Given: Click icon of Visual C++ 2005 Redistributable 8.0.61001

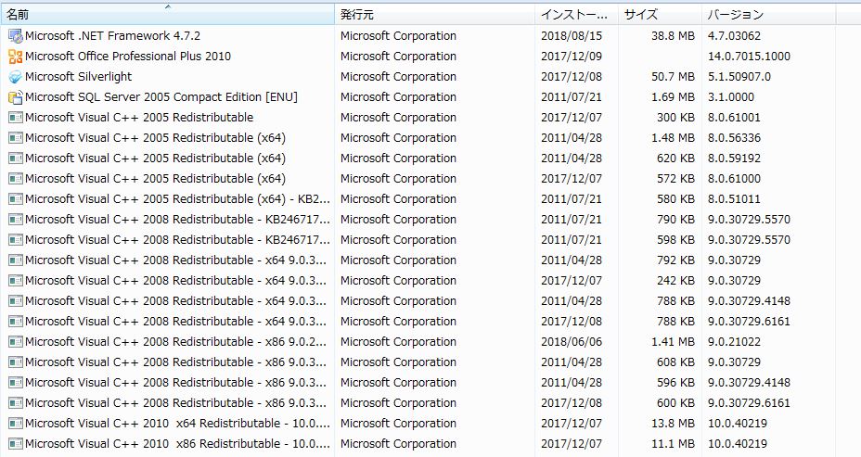Looking at the screenshot, I should coord(15,118).
